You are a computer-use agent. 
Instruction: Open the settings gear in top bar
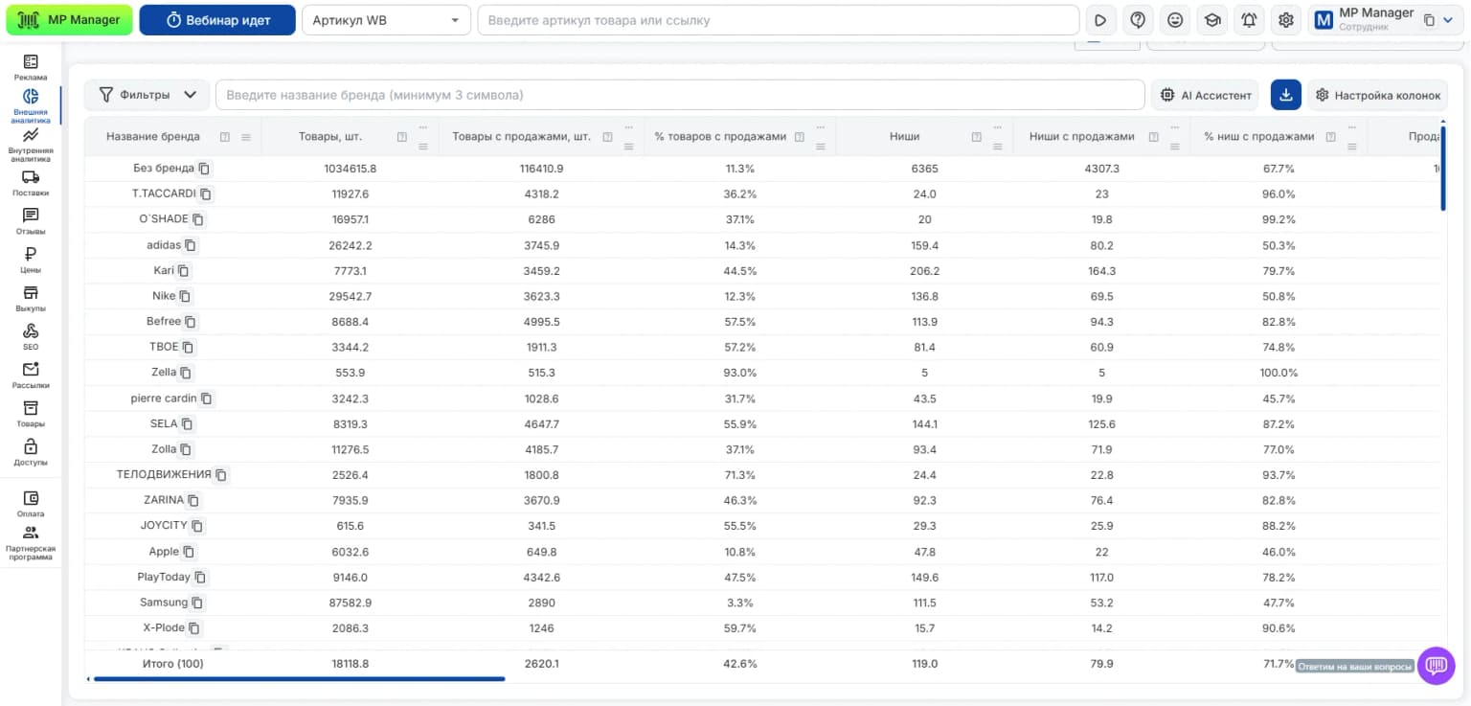pos(1287,20)
